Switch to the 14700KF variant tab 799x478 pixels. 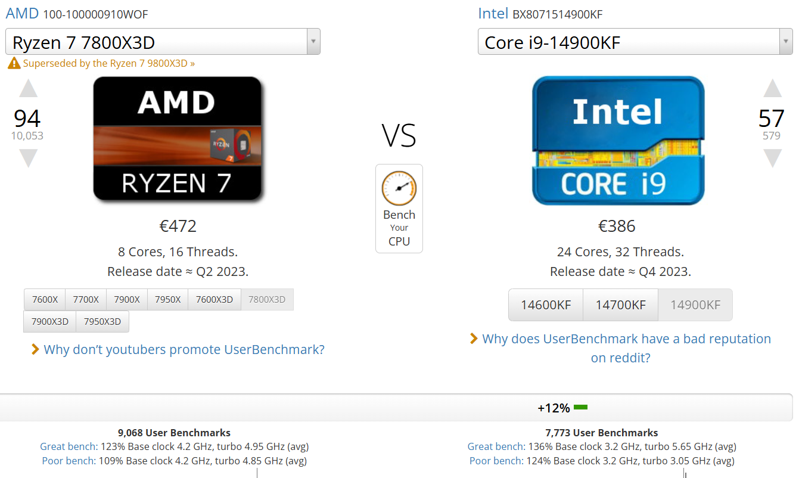point(620,305)
